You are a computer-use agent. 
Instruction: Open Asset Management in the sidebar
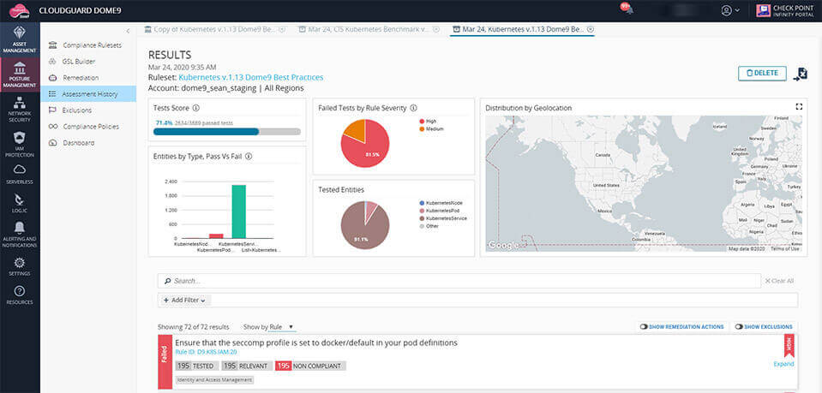(20, 39)
